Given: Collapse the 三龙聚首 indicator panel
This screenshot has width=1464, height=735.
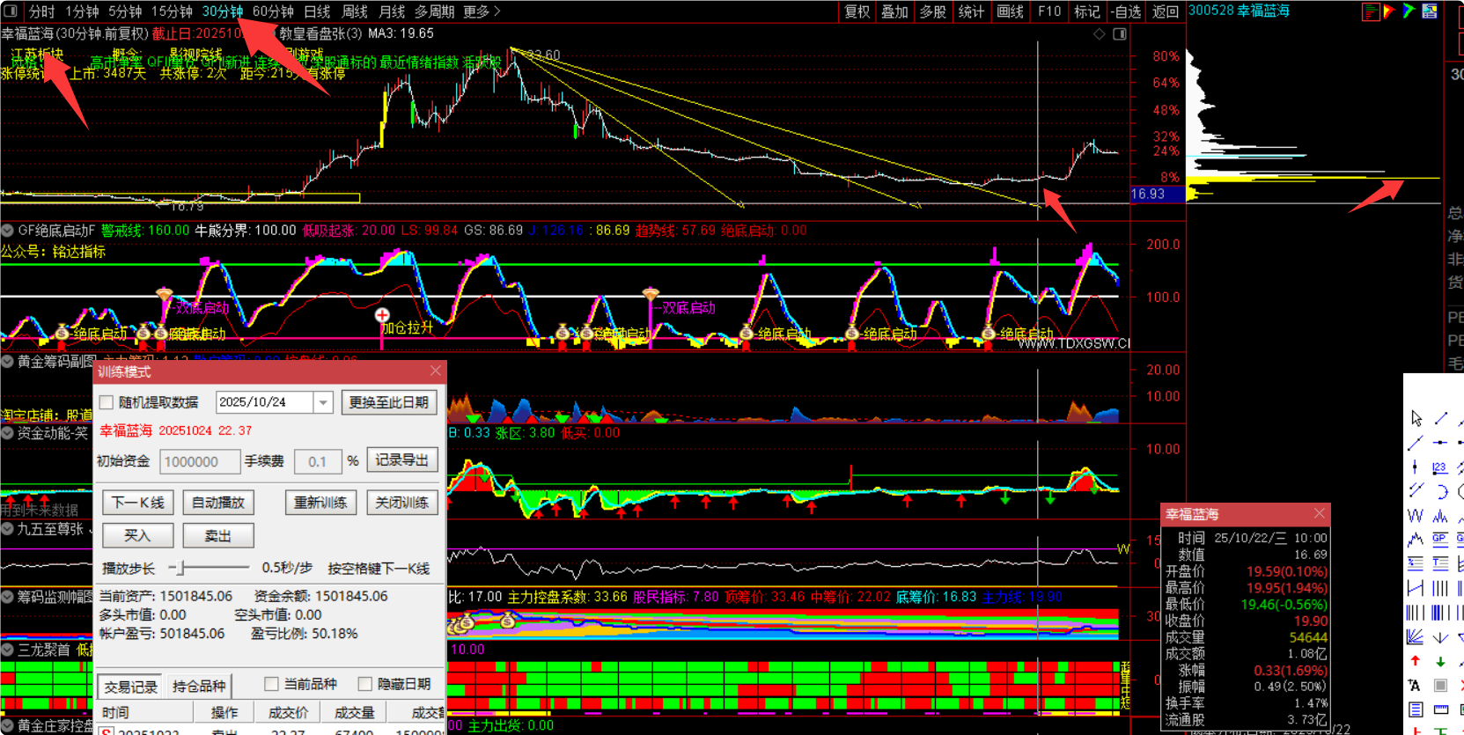Looking at the screenshot, I should coord(8,650).
